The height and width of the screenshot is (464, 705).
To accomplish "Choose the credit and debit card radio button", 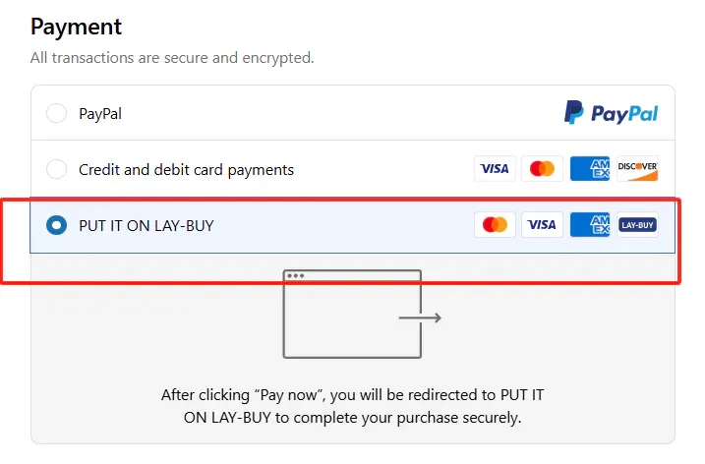I will [57, 169].
